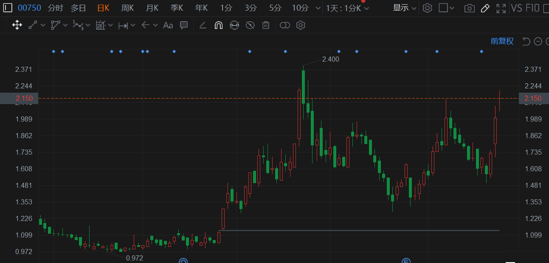Toggle the magnet snap mode
Viewport: 549px width, 263px height.
click(218, 25)
